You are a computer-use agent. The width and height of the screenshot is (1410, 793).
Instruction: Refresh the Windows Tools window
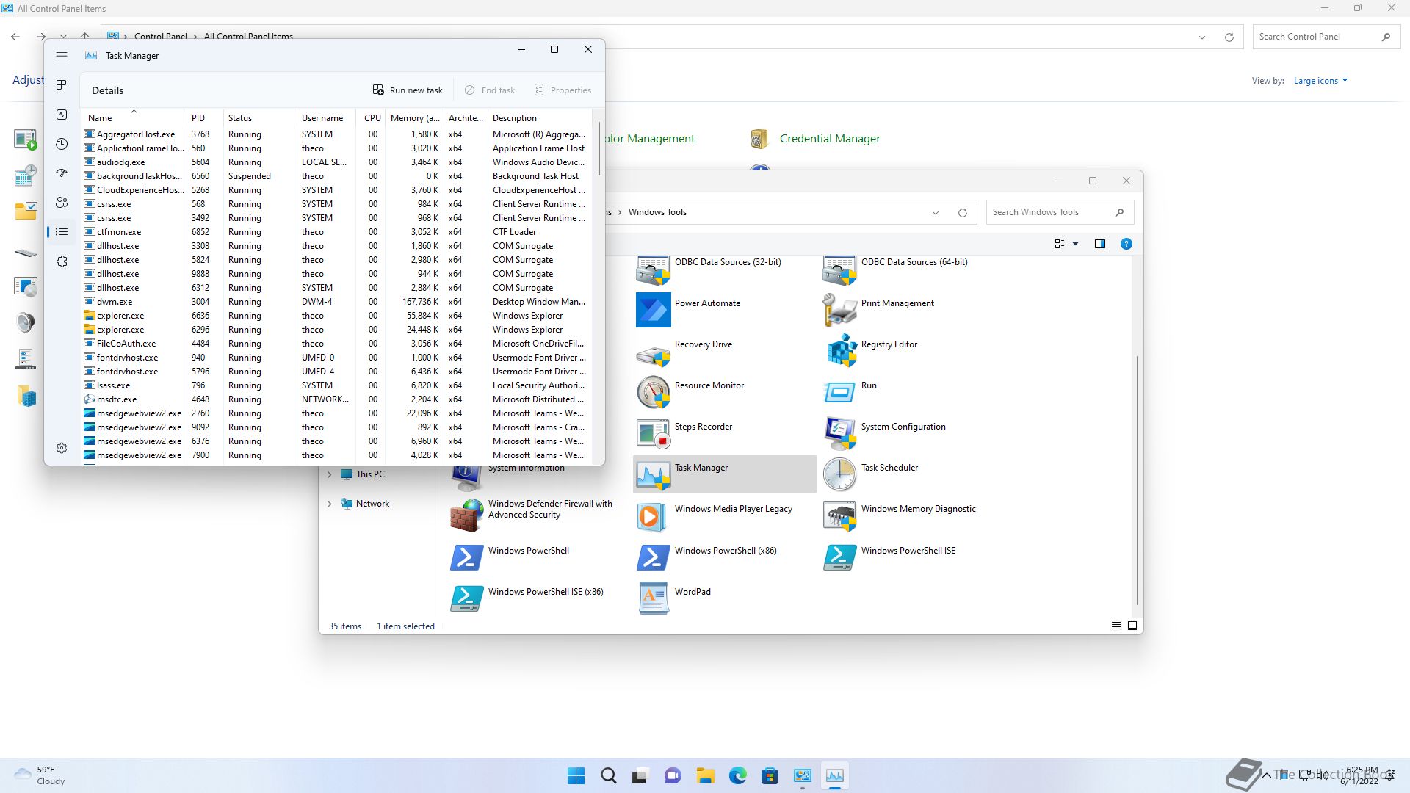point(963,213)
